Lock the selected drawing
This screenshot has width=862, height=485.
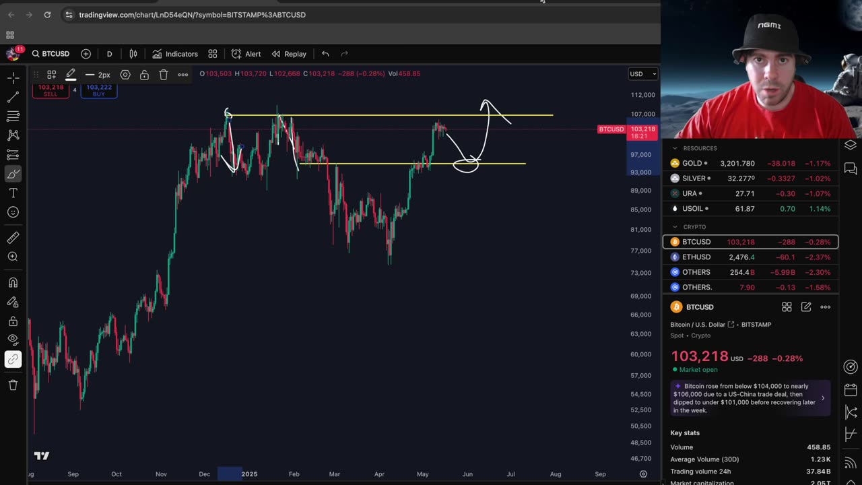pyautogui.click(x=144, y=75)
